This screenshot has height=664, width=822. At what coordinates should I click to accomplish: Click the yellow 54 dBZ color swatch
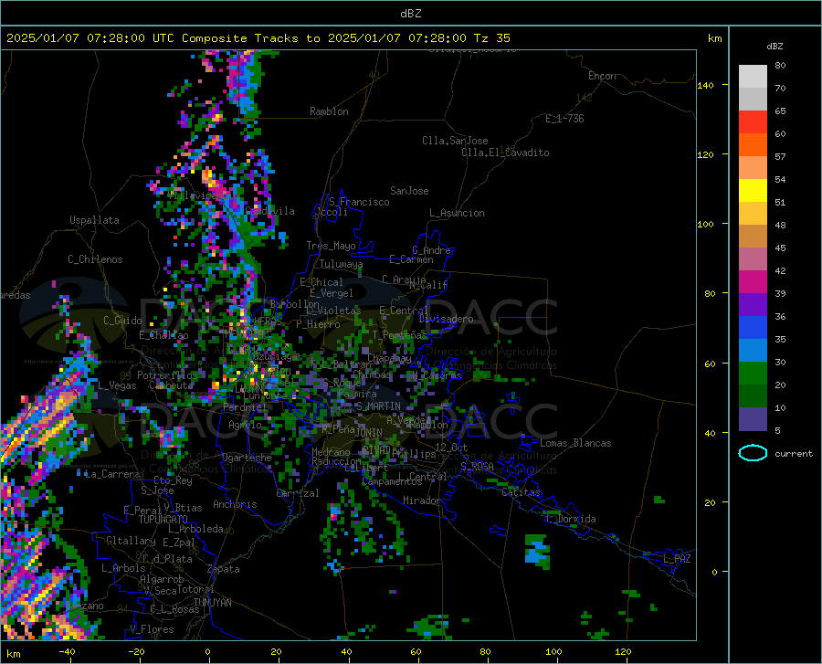point(753,191)
